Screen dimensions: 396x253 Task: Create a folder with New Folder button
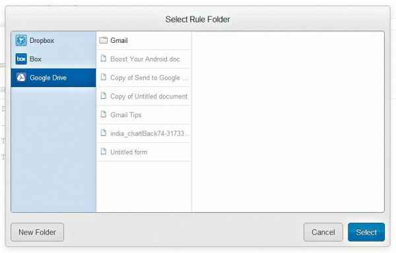38,232
